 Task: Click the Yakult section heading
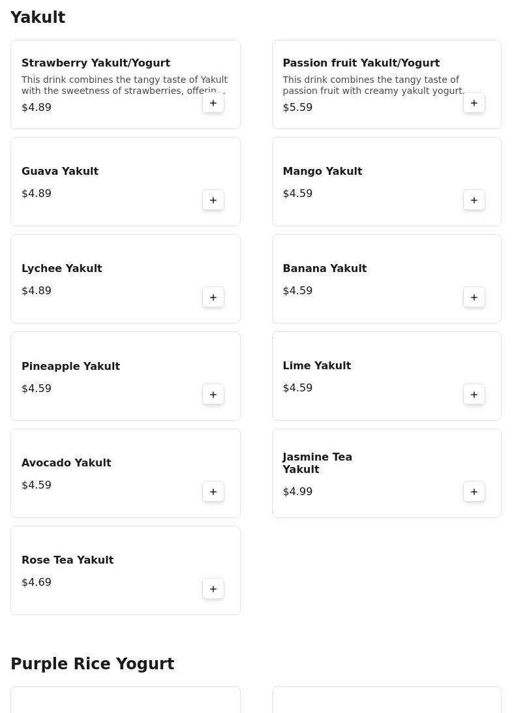38,18
